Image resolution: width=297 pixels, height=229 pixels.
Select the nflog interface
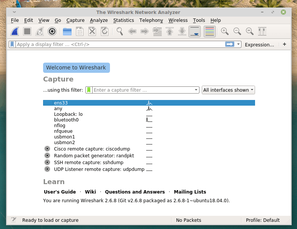coord(149,126)
